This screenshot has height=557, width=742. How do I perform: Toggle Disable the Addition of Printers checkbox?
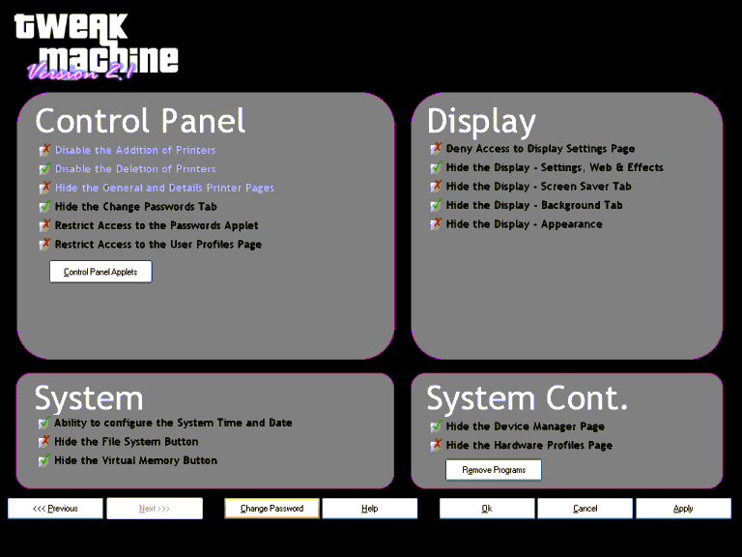coord(44,151)
